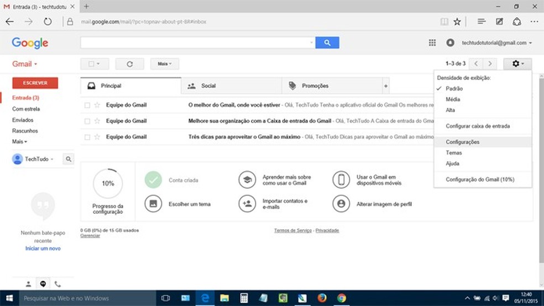Image resolution: width=544 pixels, height=306 pixels.
Task: Check the box for 'Três dicas' email
Action: coord(87,137)
